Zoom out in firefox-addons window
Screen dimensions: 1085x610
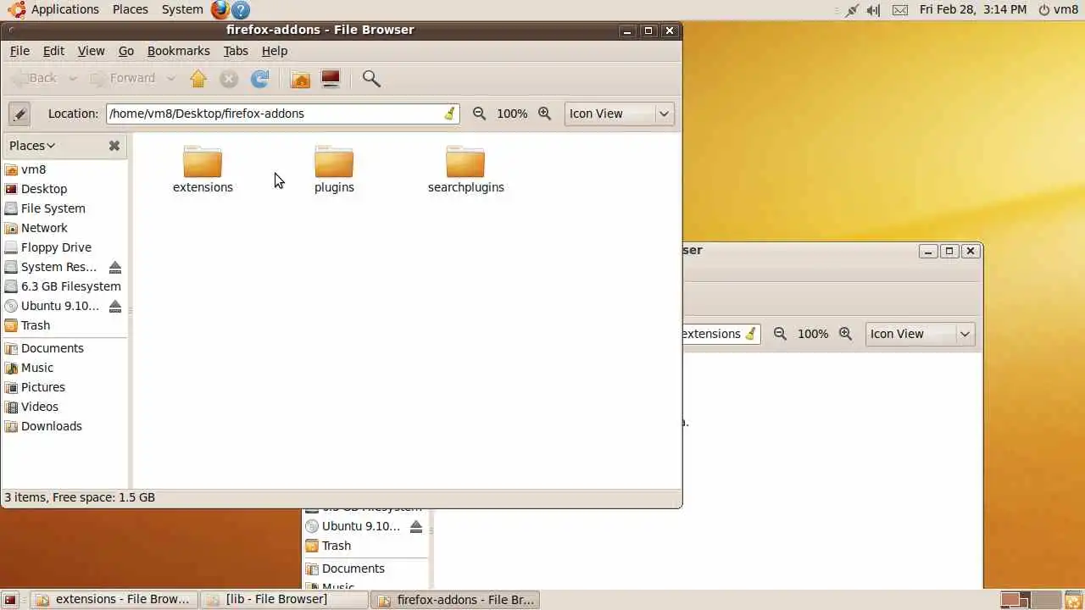point(480,114)
